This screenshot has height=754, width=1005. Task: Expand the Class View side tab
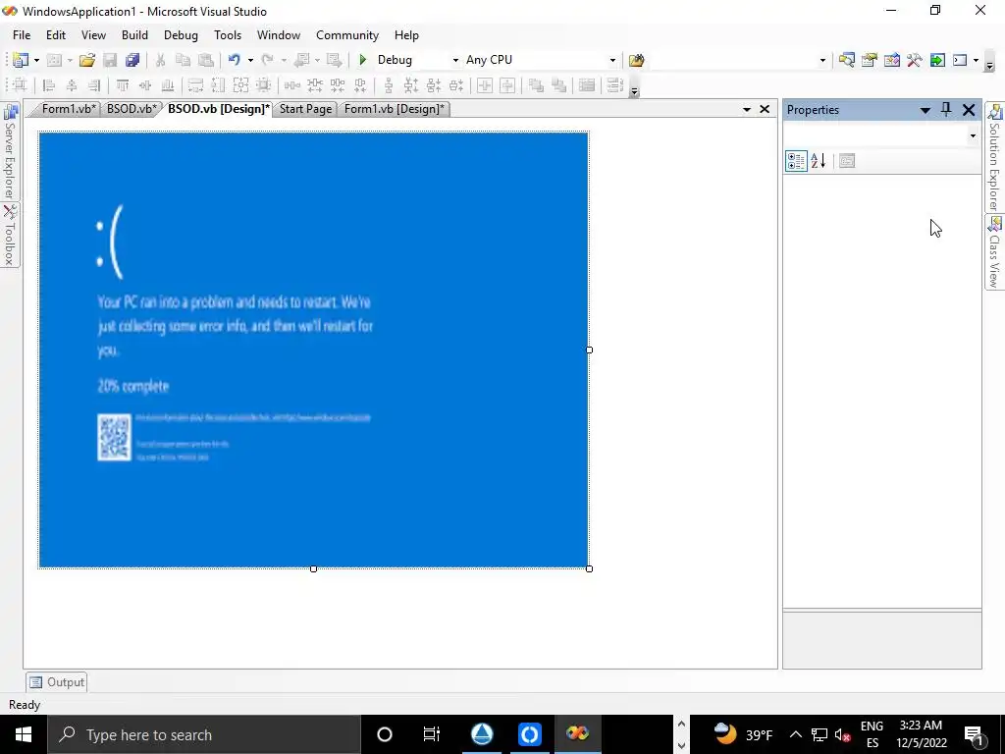(x=995, y=252)
